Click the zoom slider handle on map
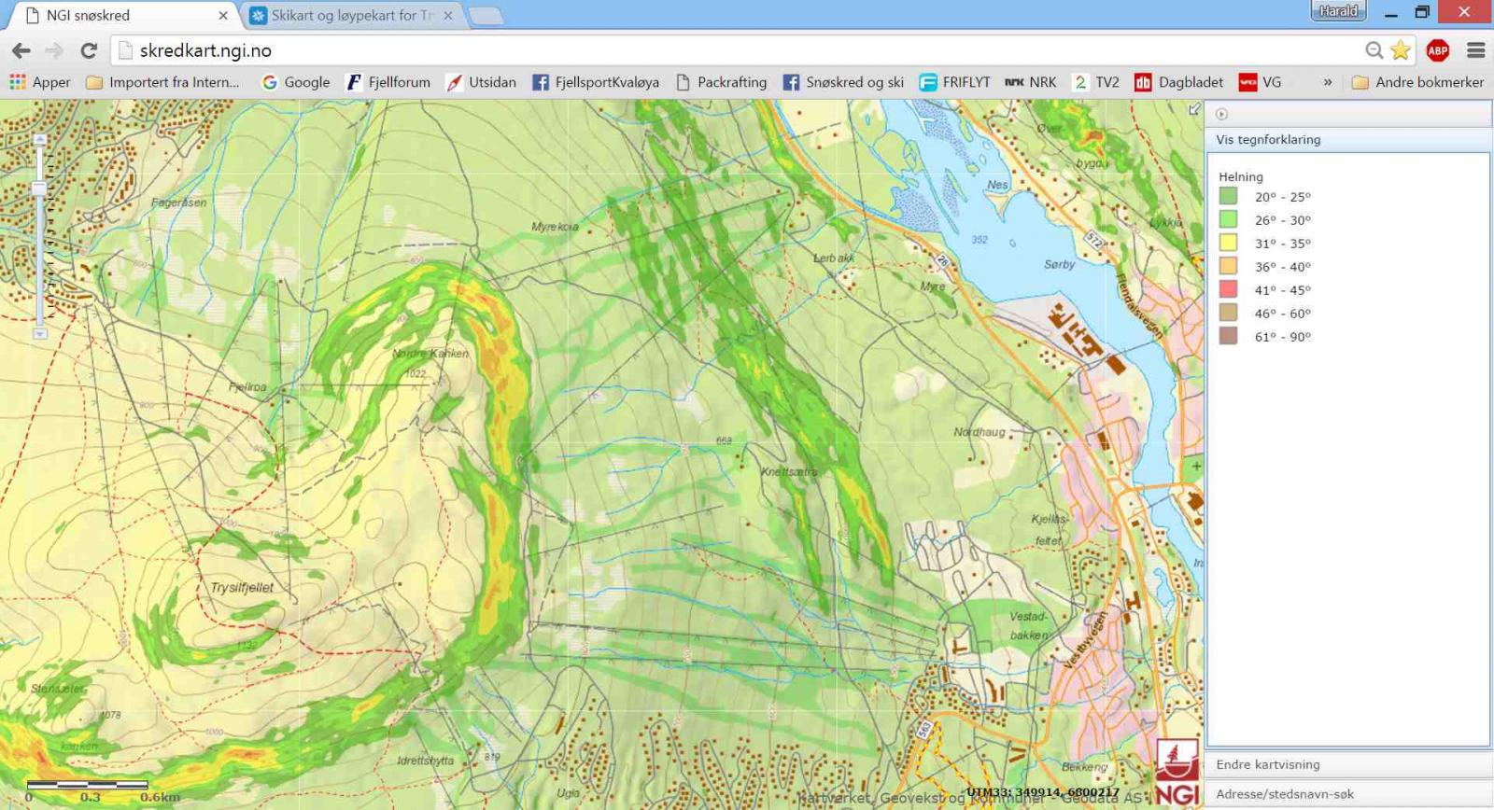Screen dimensions: 1494x810 (x=39, y=189)
